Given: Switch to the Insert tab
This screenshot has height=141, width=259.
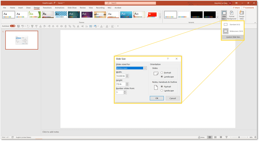Looking at the screenshot, I should (21, 8).
